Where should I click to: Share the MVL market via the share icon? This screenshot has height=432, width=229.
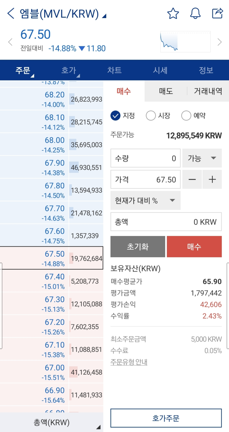[x=217, y=13]
